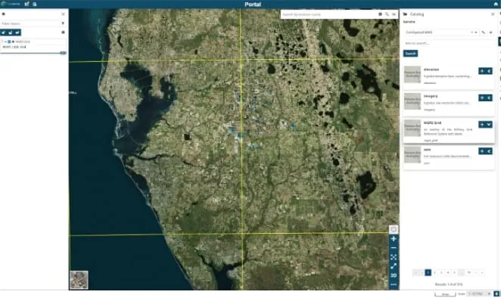501x298 pixels.
Task: Close the Catalog panel
Action: tap(493, 14)
